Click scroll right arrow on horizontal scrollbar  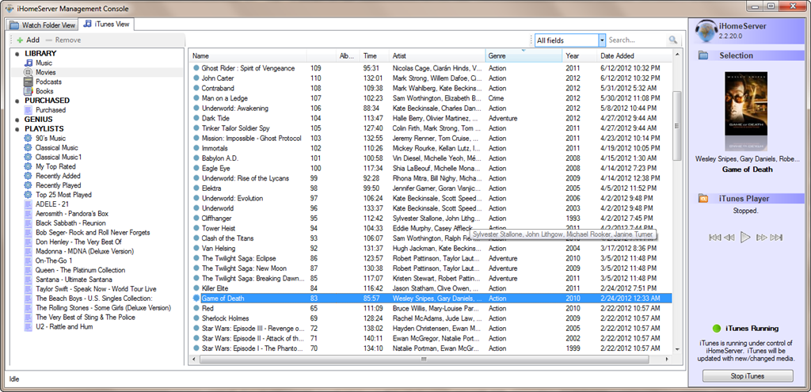tap(668, 359)
